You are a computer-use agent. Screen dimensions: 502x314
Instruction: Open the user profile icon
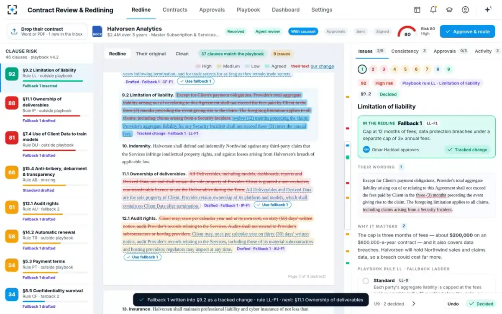coord(465,10)
